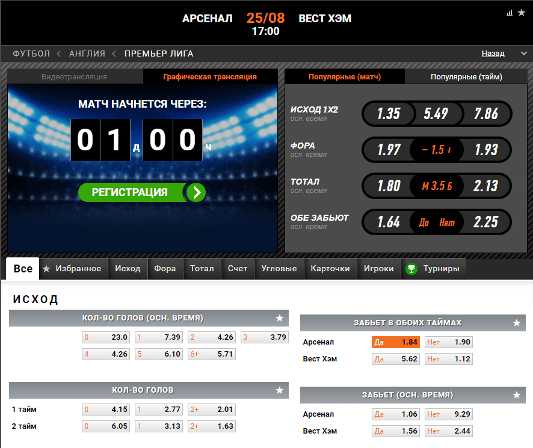Star the Забьет в обоих таймах market
This screenshot has width=533, height=448.
point(516,322)
